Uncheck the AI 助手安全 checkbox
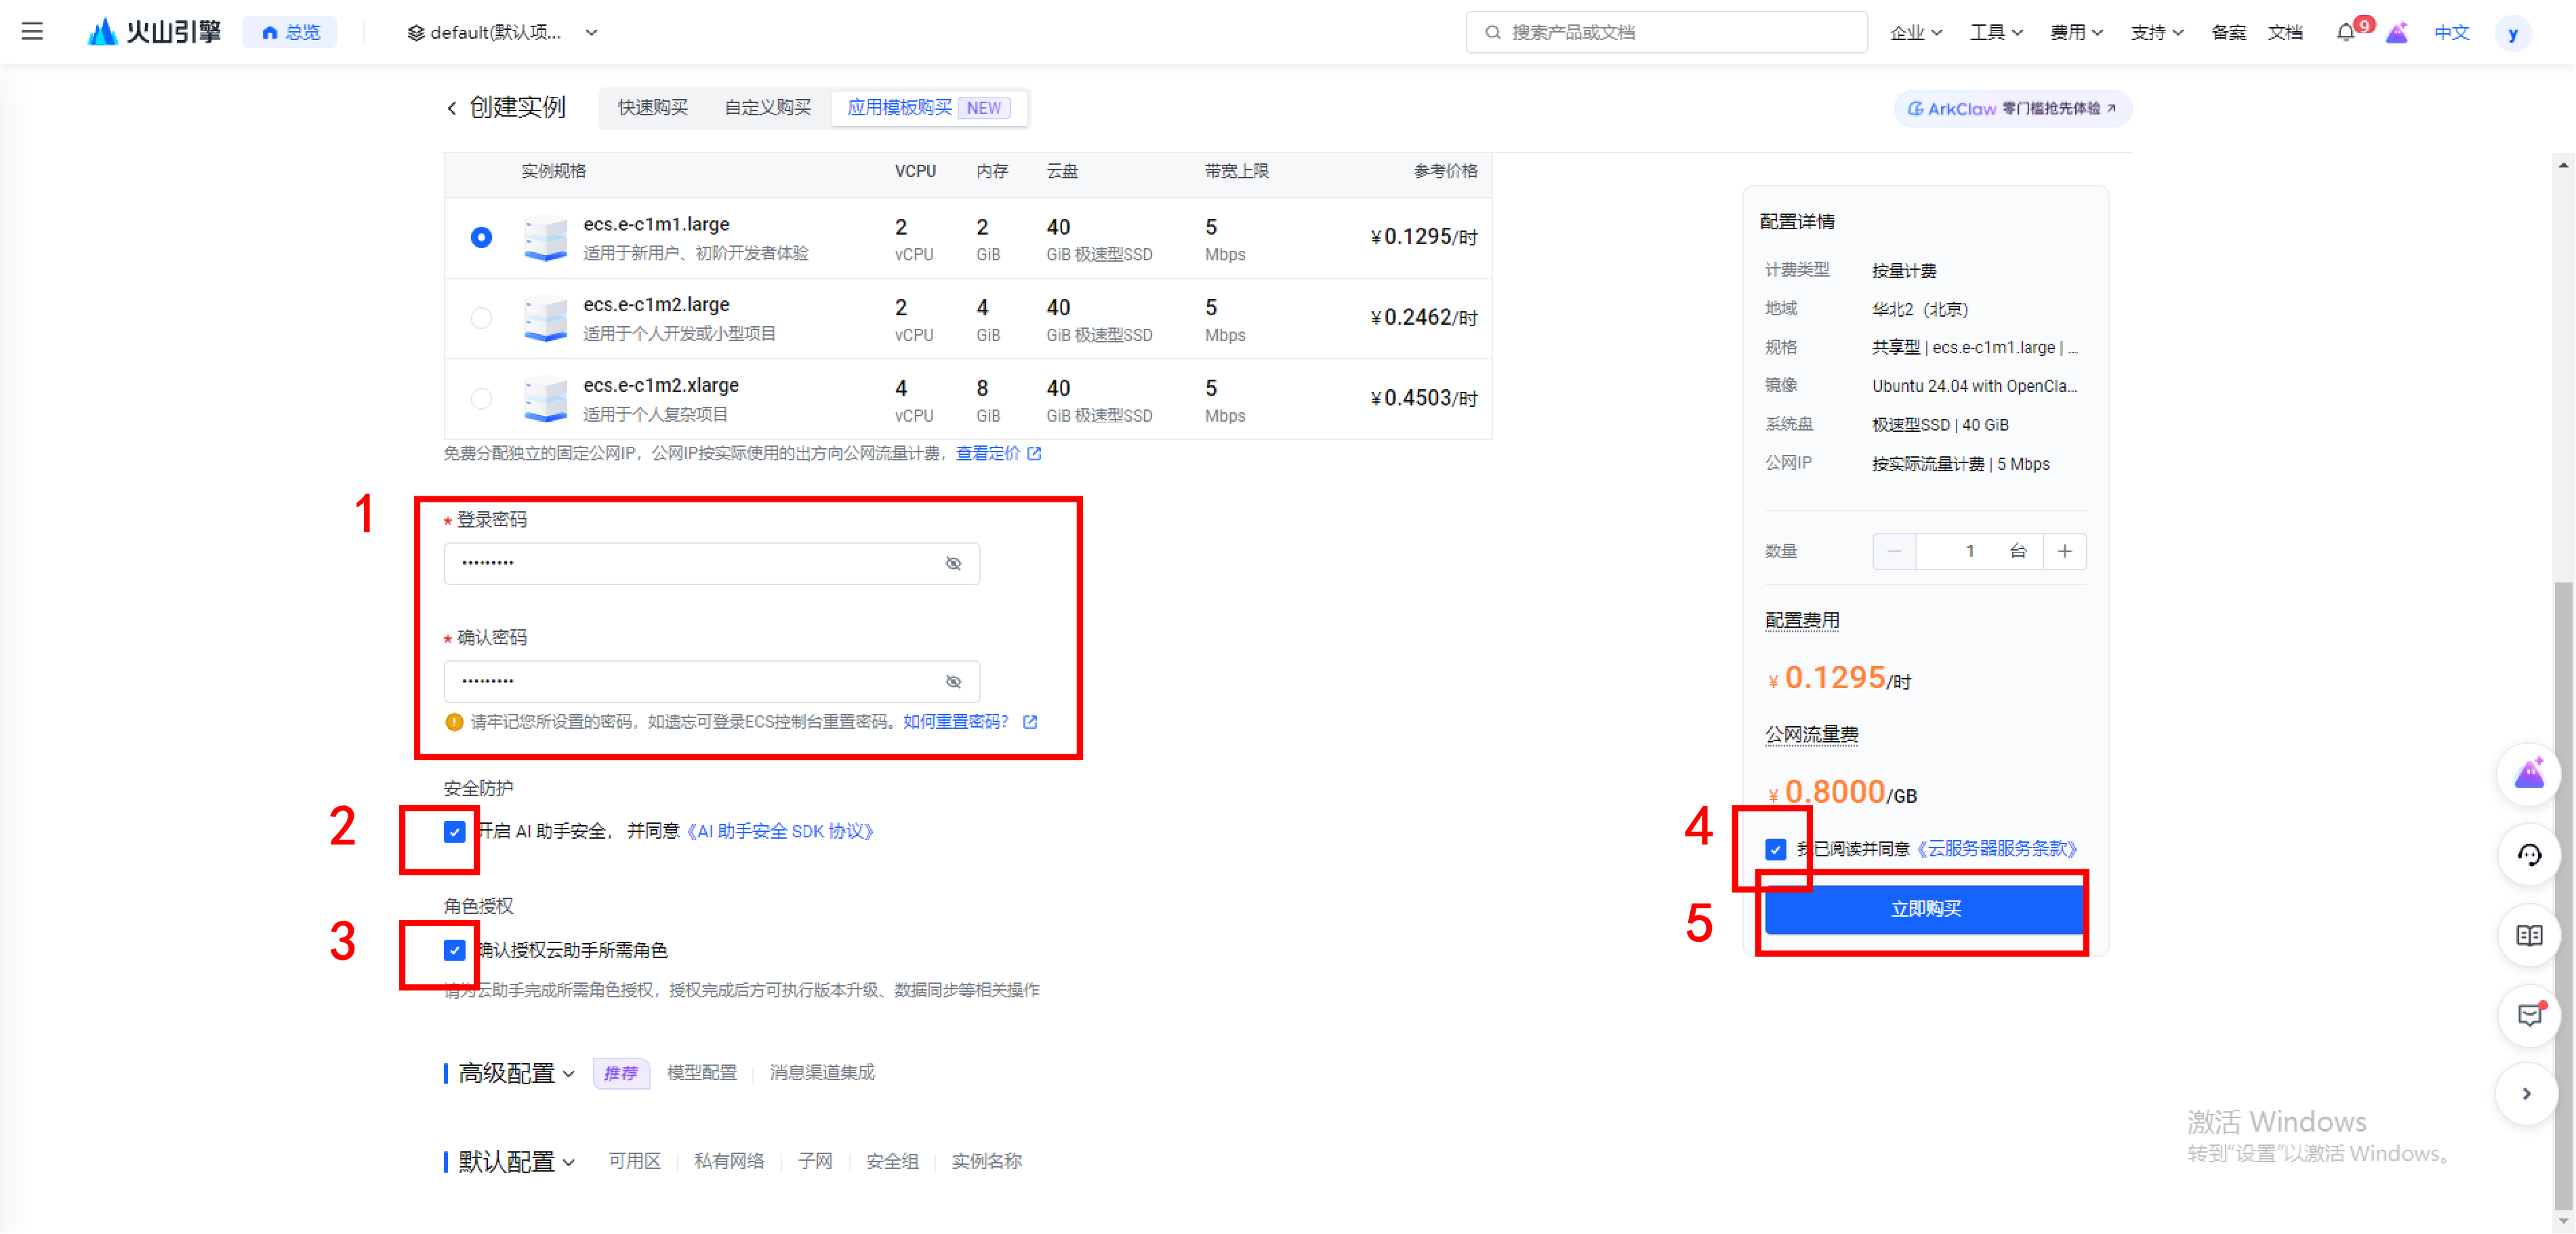 (454, 832)
